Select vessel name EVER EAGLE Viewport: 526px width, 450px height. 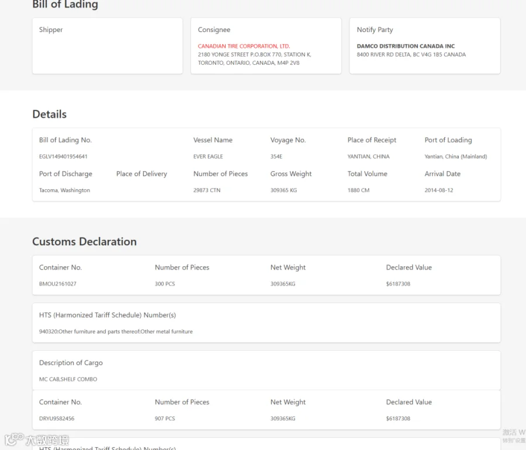pos(208,156)
